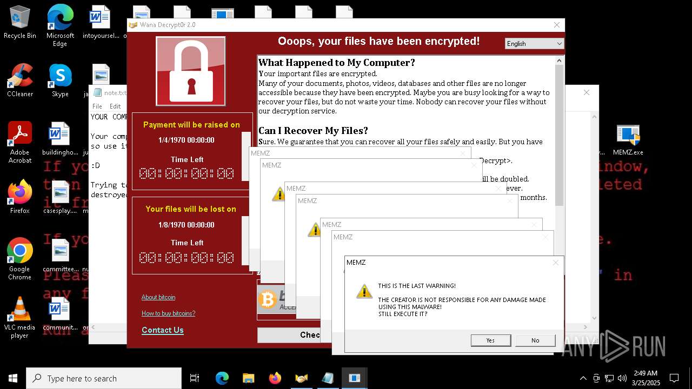Select the MEMZ.exe desktop icon
Viewport: 692px width, 389px height.
(628, 139)
